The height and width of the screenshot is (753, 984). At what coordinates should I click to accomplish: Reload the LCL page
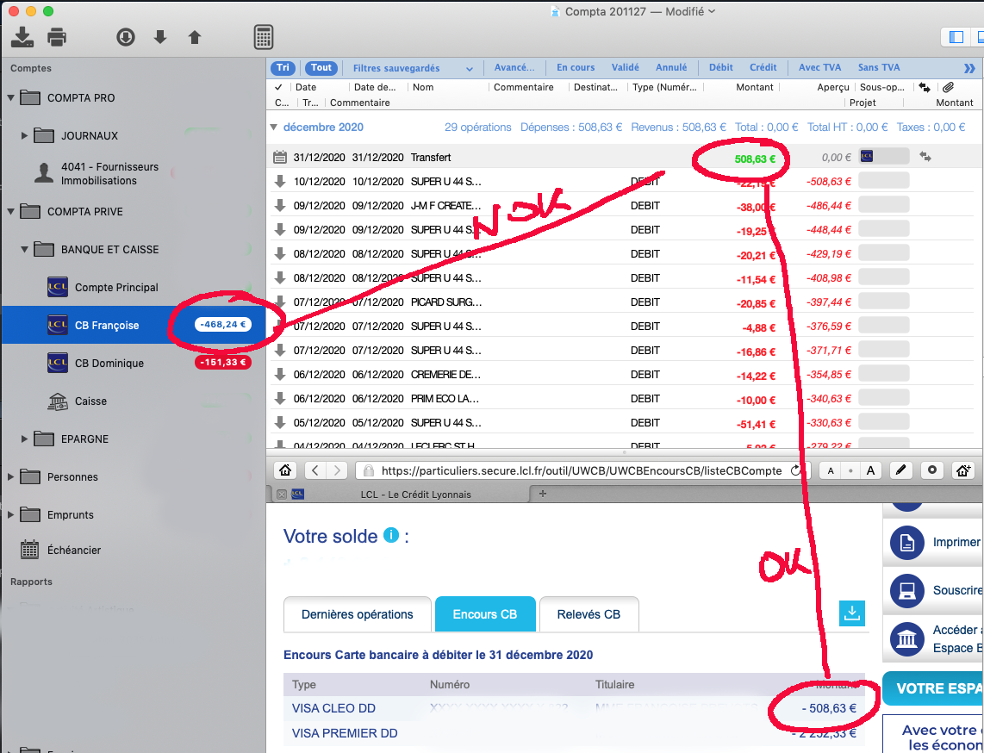click(x=796, y=470)
